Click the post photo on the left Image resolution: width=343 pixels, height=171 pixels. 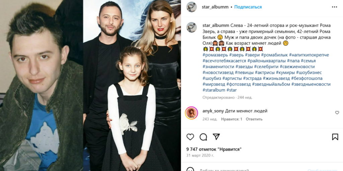(90, 85)
